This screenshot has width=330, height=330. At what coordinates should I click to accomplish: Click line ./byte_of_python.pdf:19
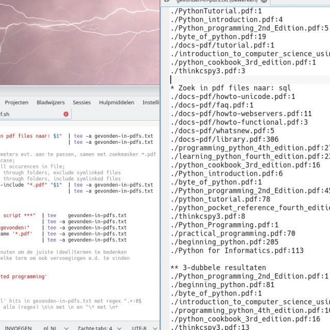(x=218, y=37)
